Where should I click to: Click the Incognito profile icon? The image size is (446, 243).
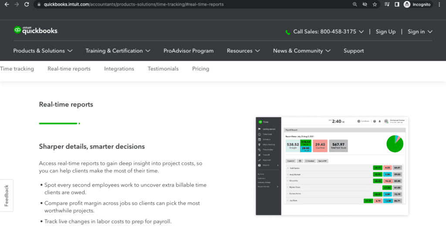[x=417, y=4]
